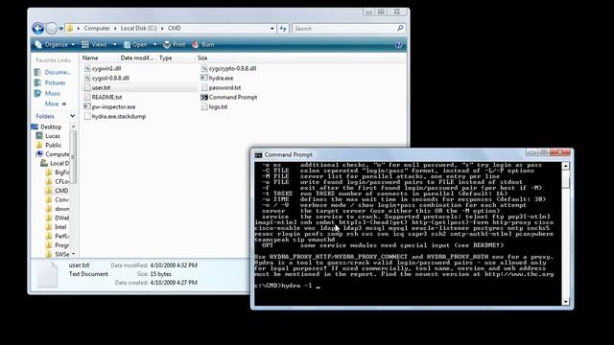This screenshot has width=614, height=345.
Task: Select the Local Disk node in folder tree
Action: (x=59, y=163)
